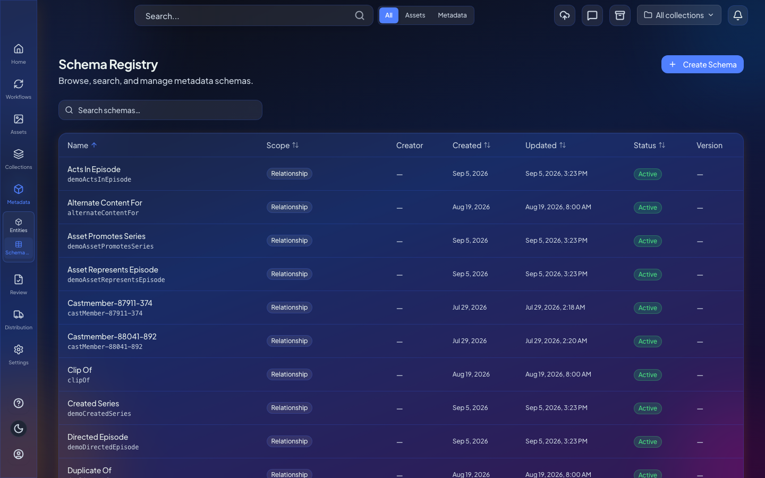Viewport: 765px width, 478px height.
Task: Click the Jul 29, 2026, 2:18 AM updated value
Action: click(x=555, y=308)
